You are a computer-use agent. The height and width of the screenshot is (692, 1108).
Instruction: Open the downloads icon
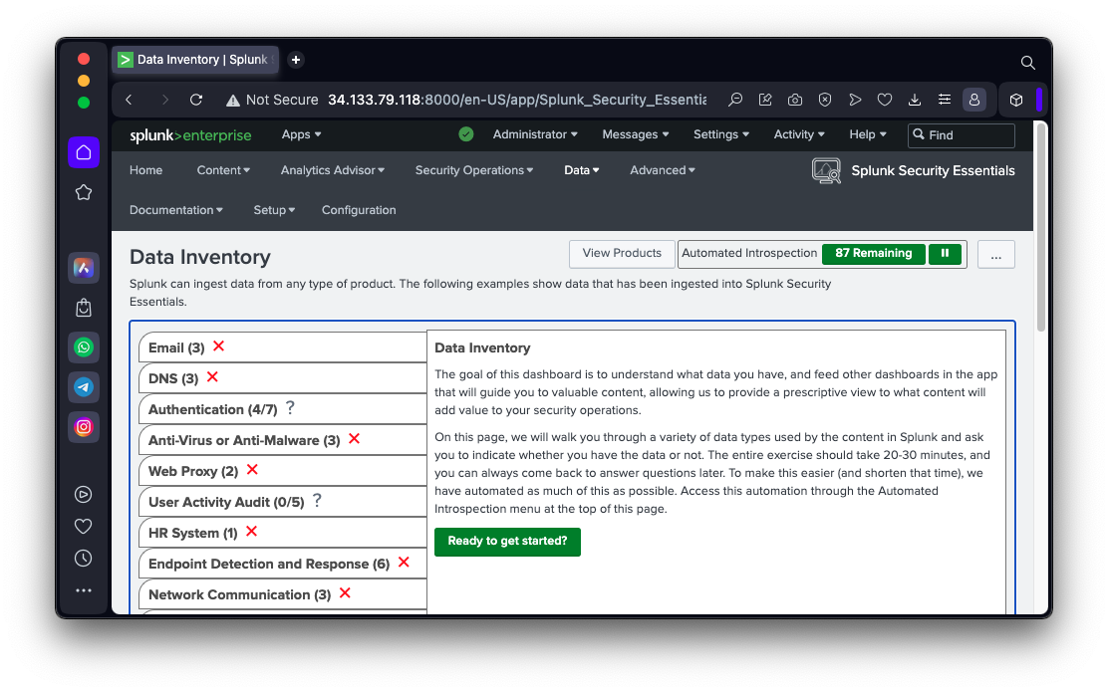915,100
